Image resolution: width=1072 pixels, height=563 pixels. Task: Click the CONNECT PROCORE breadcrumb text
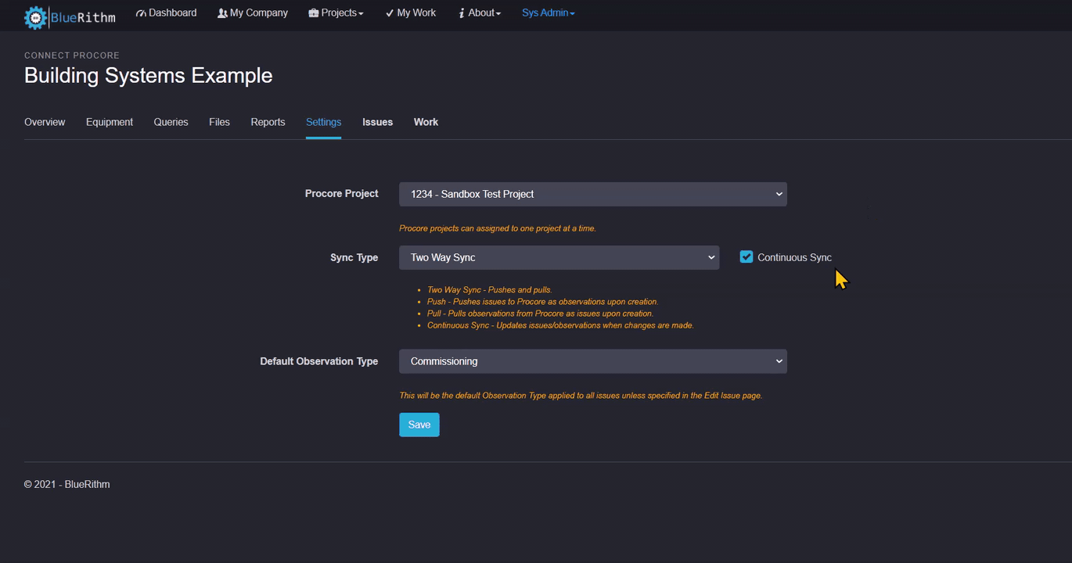click(x=72, y=56)
